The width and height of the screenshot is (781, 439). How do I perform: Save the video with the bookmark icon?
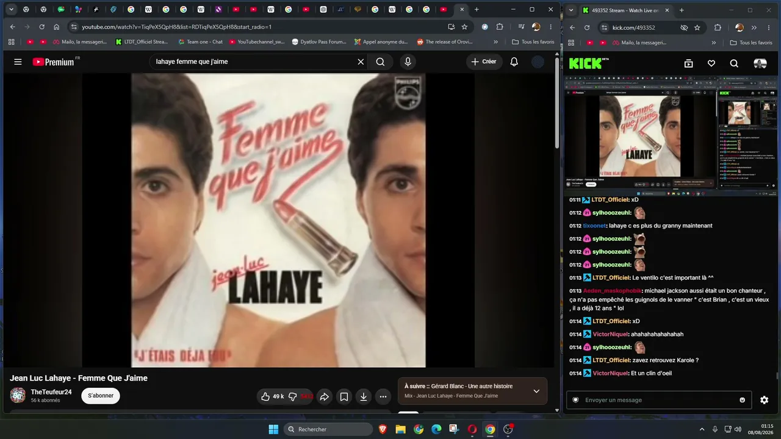click(x=344, y=396)
